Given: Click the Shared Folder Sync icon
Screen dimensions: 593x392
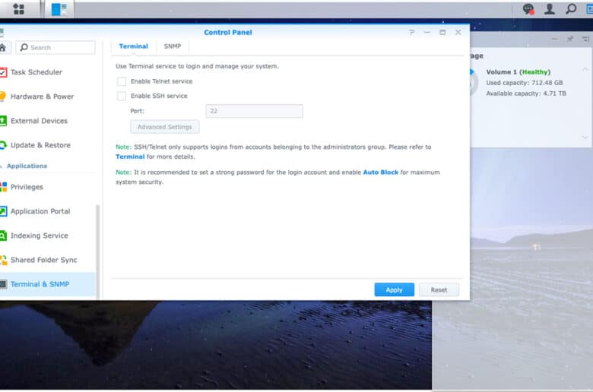Looking at the screenshot, I should click(3, 260).
